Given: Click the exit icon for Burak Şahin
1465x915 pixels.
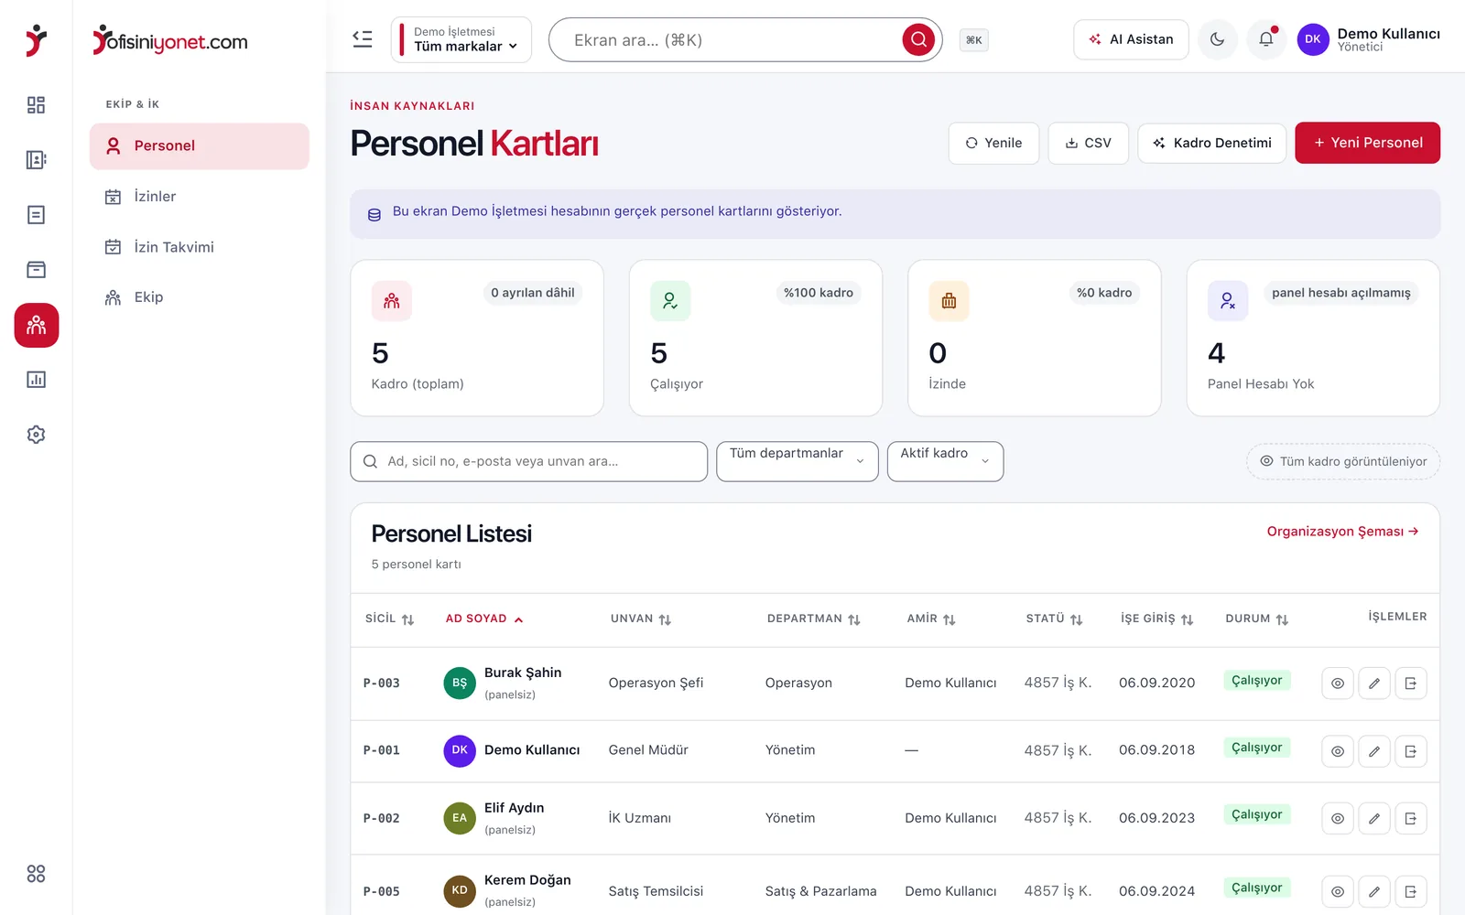Looking at the screenshot, I should click(1411, 684).
